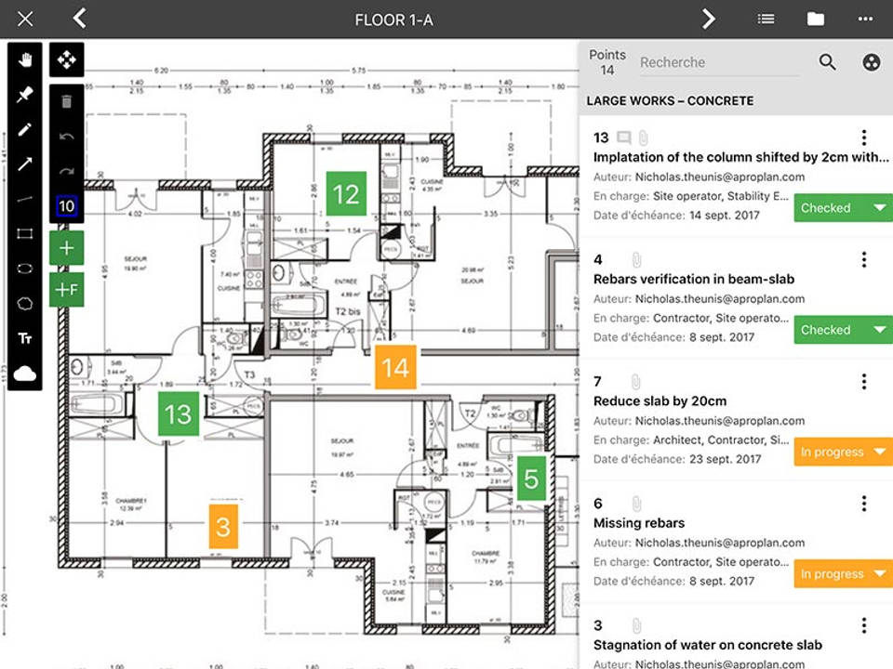
Task: Activate the text annotation tool
Action: pos(25,338)
